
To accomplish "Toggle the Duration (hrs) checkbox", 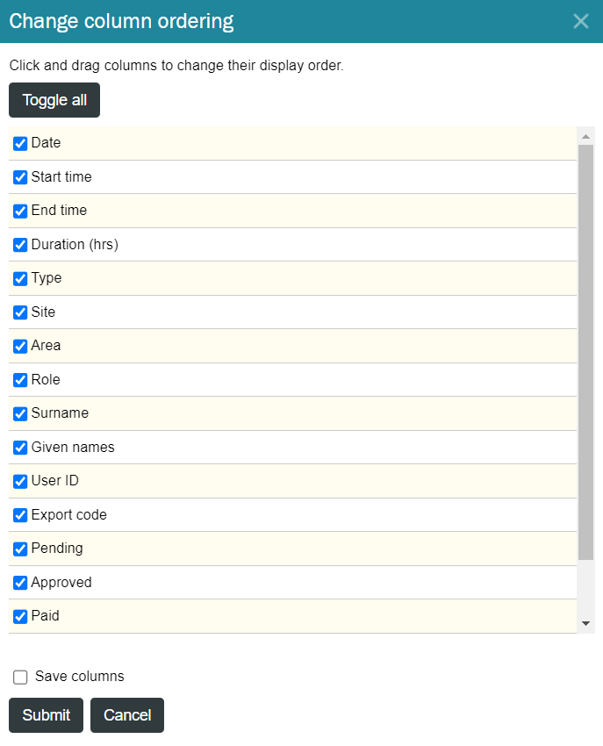I will [20, 245].
